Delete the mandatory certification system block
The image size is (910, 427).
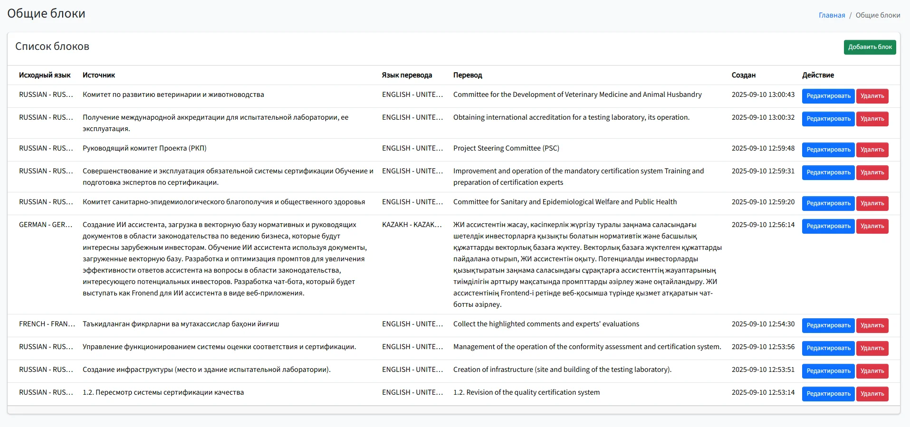tap(872, 172)
